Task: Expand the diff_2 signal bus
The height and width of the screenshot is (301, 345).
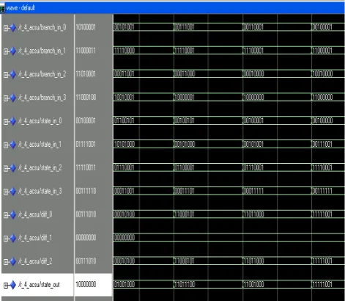Action: 6,262
